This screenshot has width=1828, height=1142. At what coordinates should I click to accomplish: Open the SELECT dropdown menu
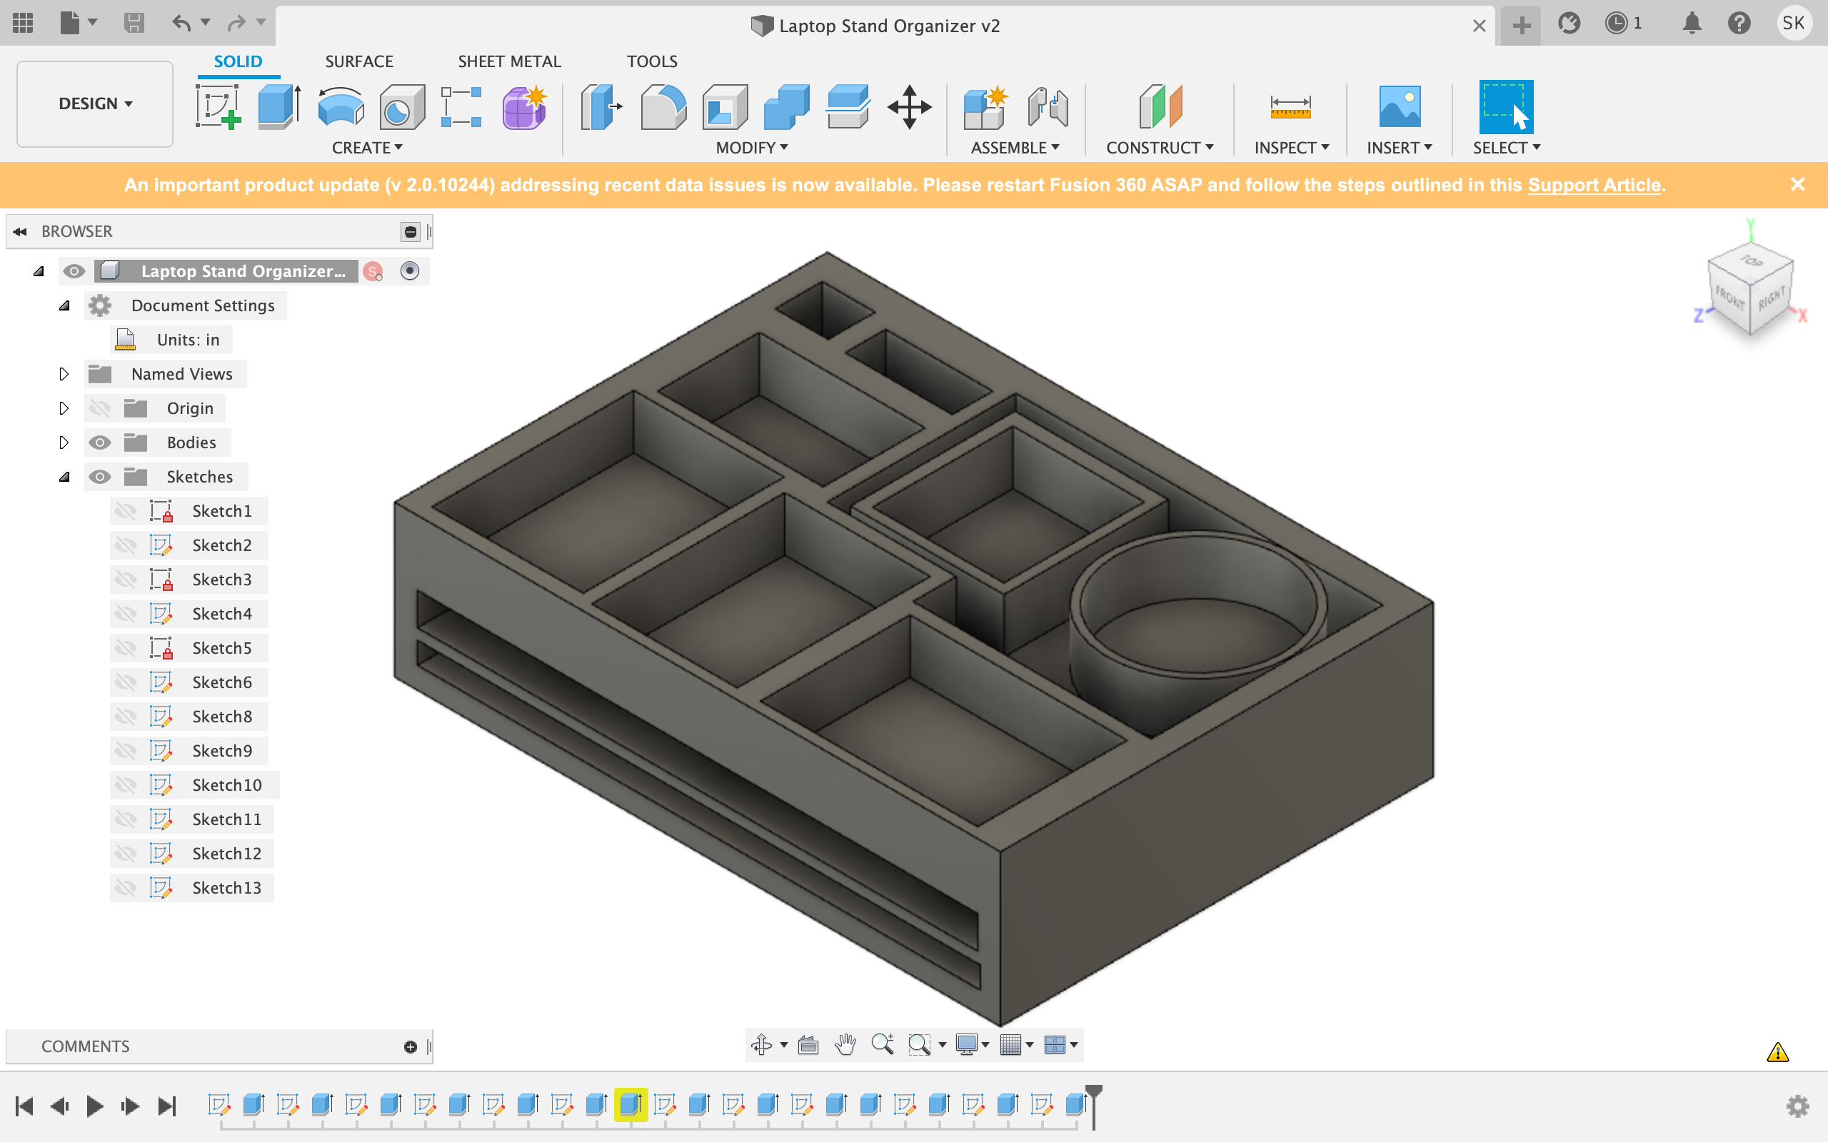pos(1507,147)
